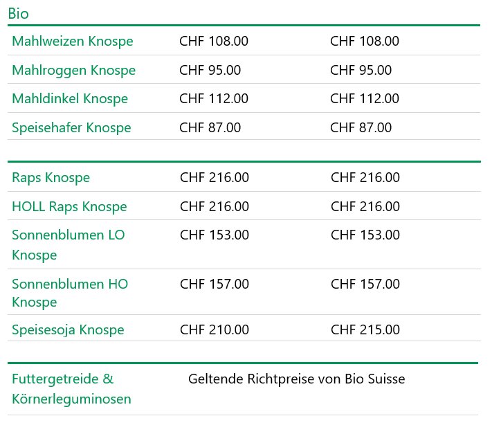Click the right CHF 157.00 Sonnenblumen HO price
This screenshot has height=425, width=501.
pyautogui.click(x=365, y=284)
